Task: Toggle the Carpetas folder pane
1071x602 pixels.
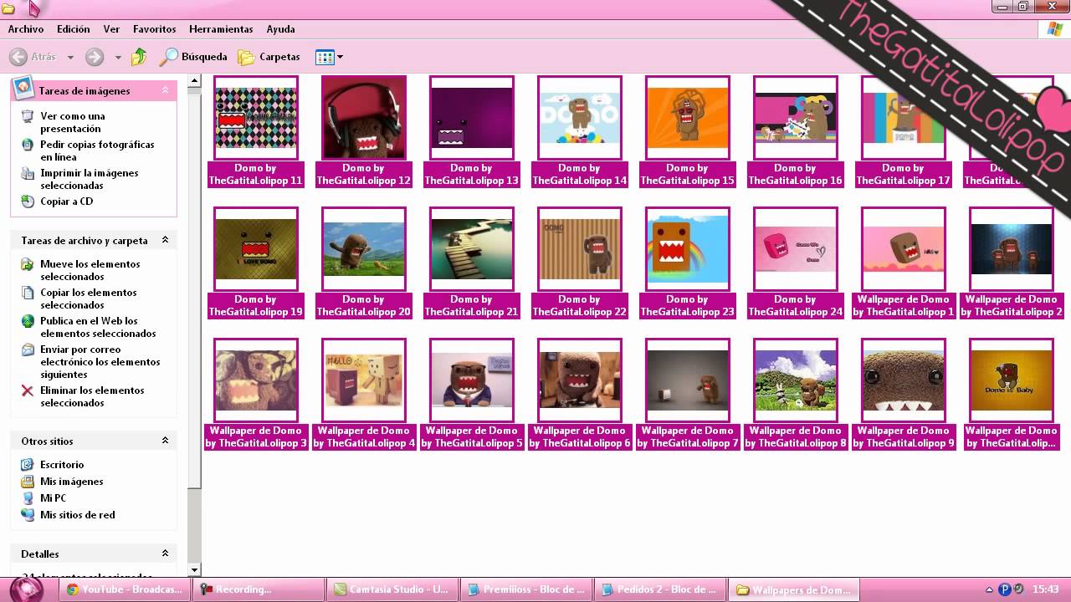Action: click(x=269, y=57)
